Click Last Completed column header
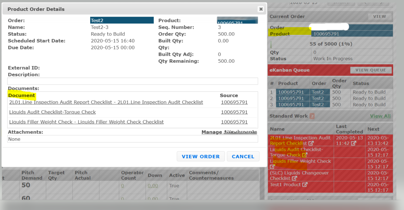 349,129
